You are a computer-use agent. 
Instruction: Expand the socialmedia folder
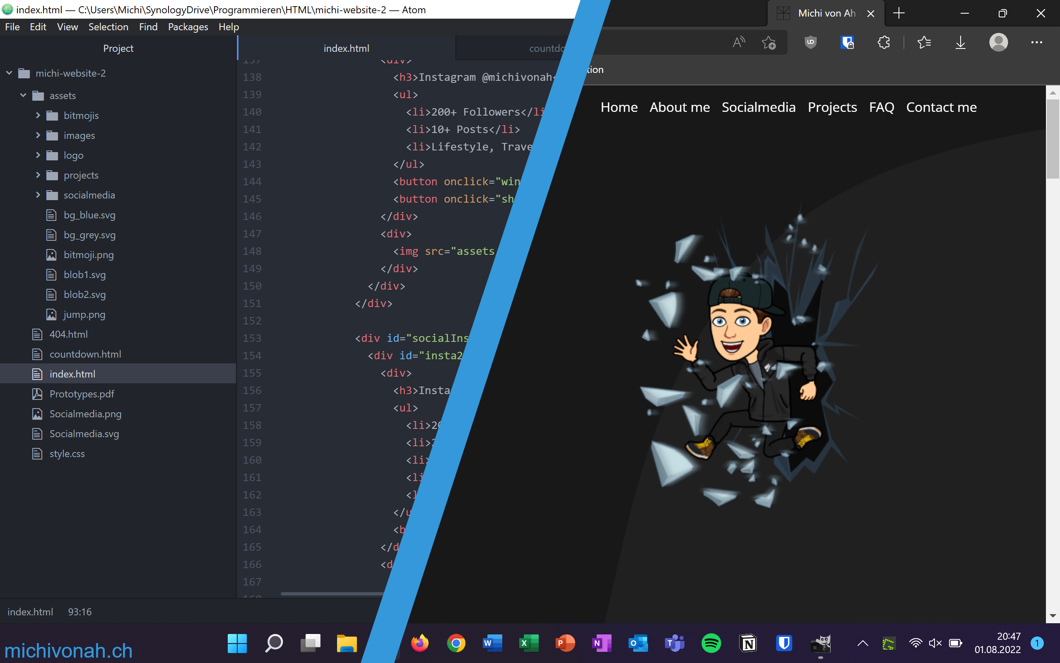pyautogui.click(x=38, y=195)
